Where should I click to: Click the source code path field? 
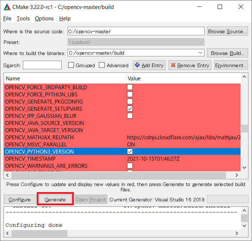click(x=136, y=31)
